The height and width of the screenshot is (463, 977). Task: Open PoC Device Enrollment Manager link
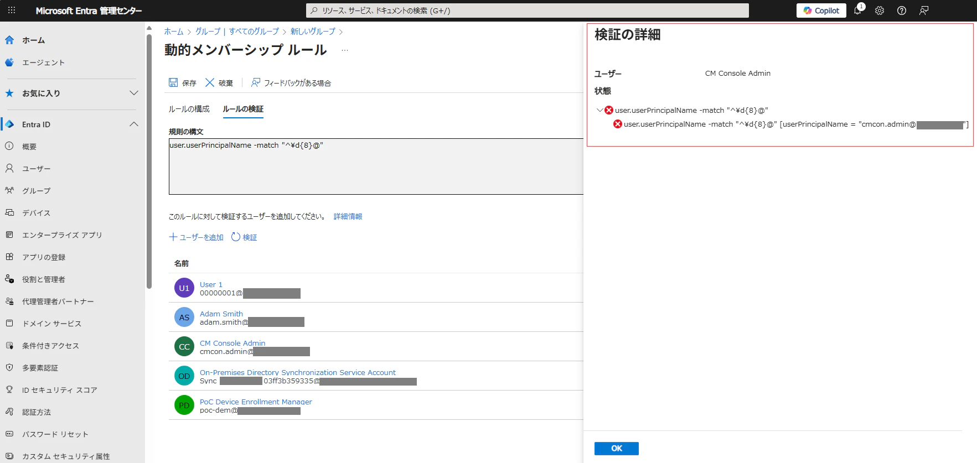(256, 402)
